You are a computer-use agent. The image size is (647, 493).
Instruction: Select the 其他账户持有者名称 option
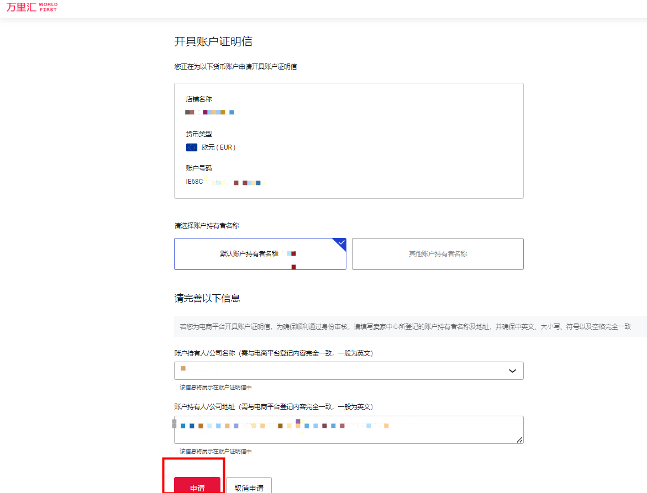click(437, 254)
